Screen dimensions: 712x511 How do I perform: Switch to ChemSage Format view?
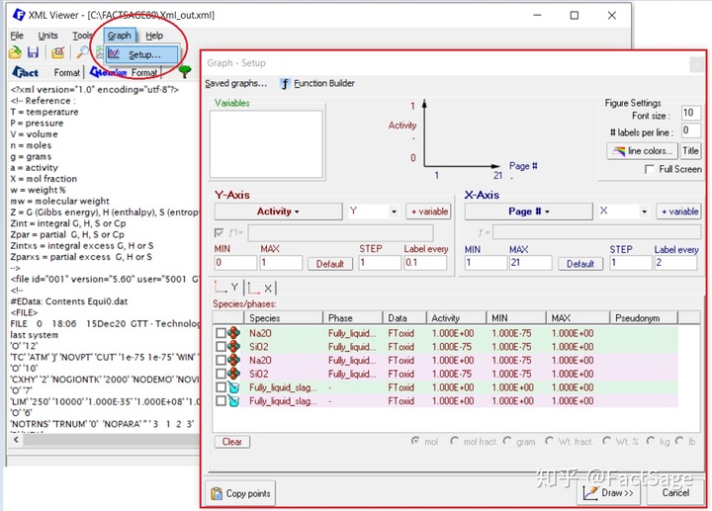(x=124, y=72)
